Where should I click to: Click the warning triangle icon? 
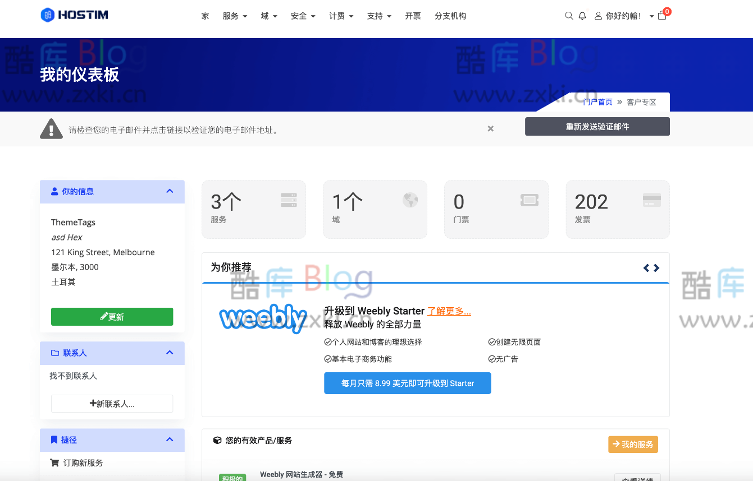[52, 129]
